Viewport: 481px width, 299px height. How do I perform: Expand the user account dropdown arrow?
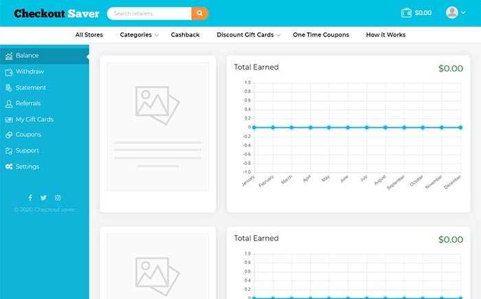coord(463,12)
